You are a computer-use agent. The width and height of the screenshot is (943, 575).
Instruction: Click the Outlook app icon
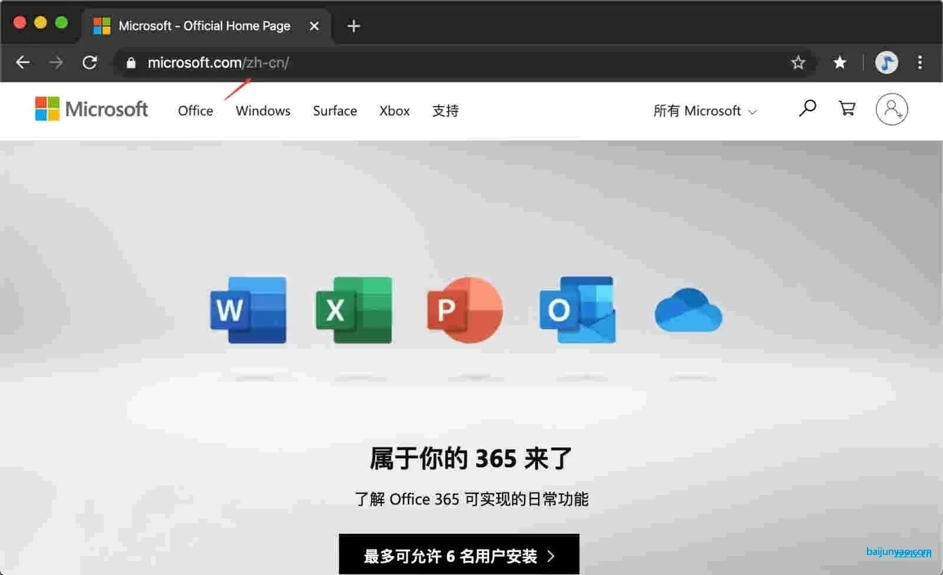pos(578,310)
